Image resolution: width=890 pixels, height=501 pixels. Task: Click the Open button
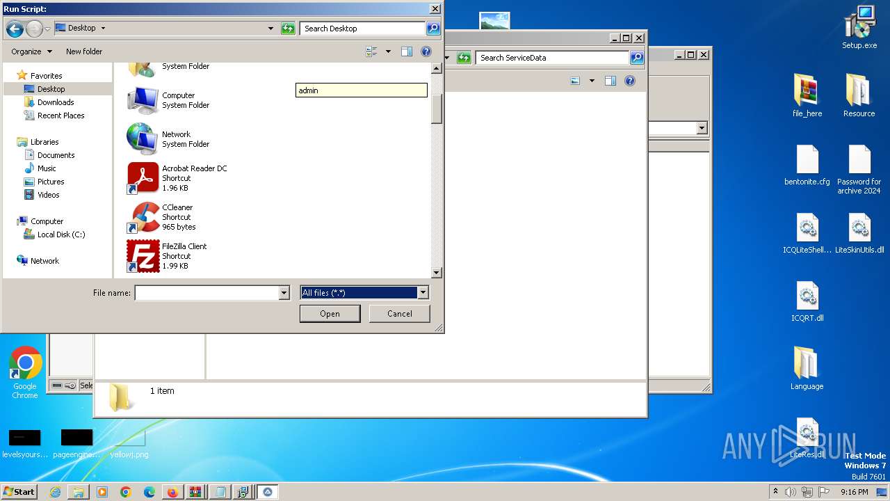(330, 314)
